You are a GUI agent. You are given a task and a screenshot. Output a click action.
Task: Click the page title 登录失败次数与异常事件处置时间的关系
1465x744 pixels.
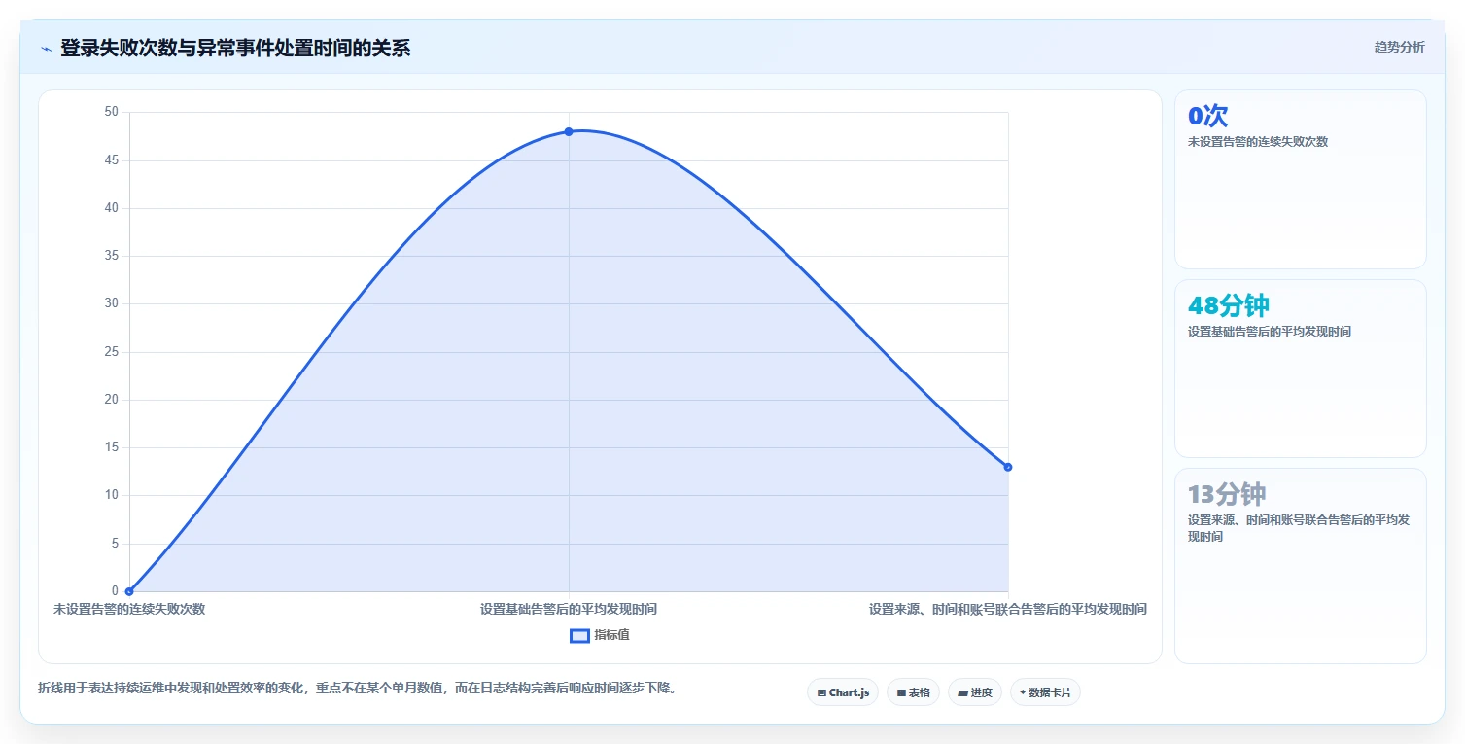235,49
